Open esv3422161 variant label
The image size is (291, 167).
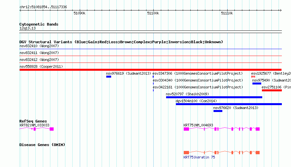(x=198, y=87)
